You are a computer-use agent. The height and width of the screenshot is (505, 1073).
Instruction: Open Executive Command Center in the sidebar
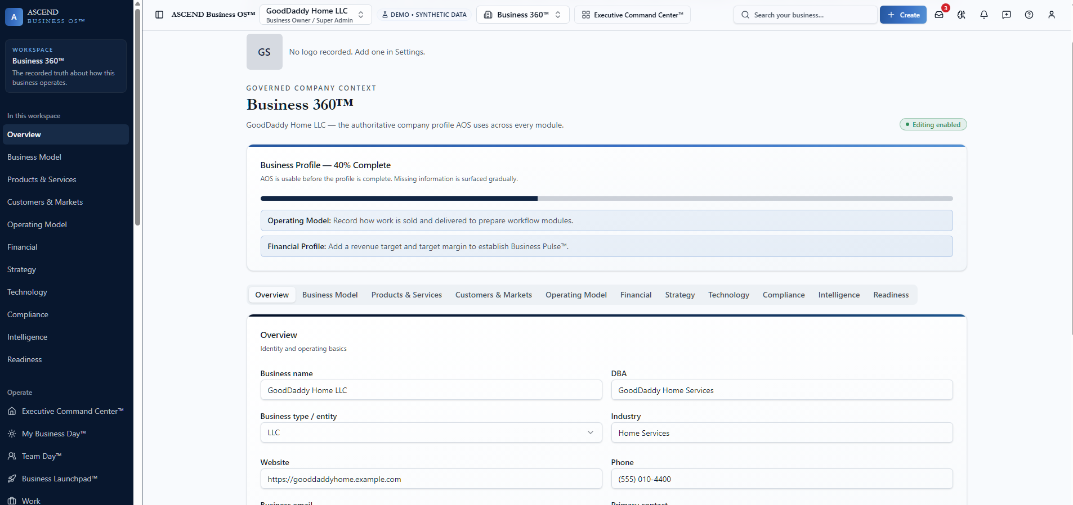(x=65, y=411)
